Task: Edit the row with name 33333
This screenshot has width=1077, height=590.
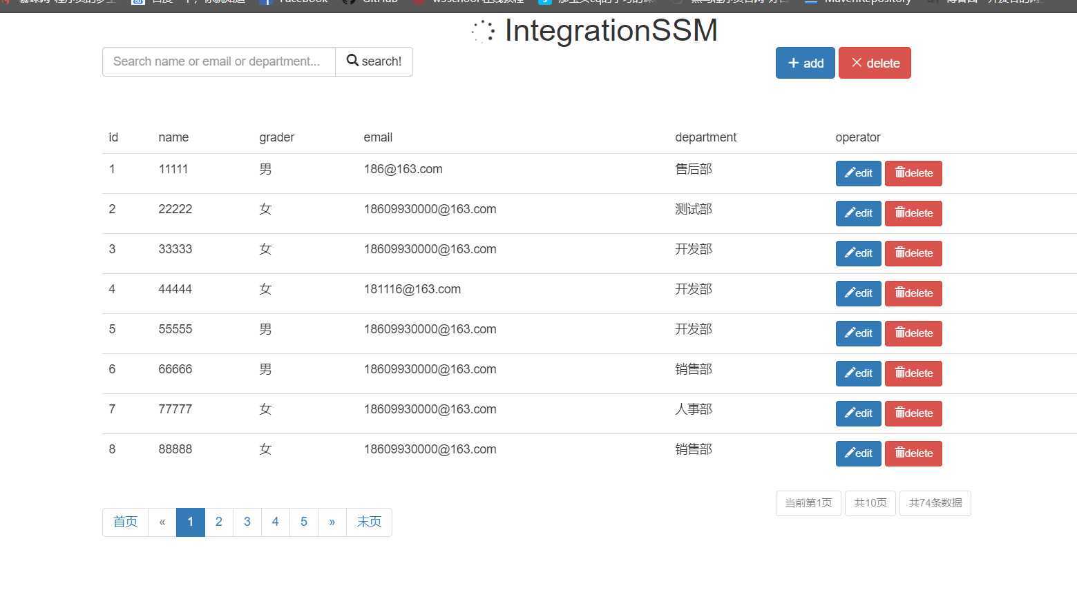Action: pos(859,253)
